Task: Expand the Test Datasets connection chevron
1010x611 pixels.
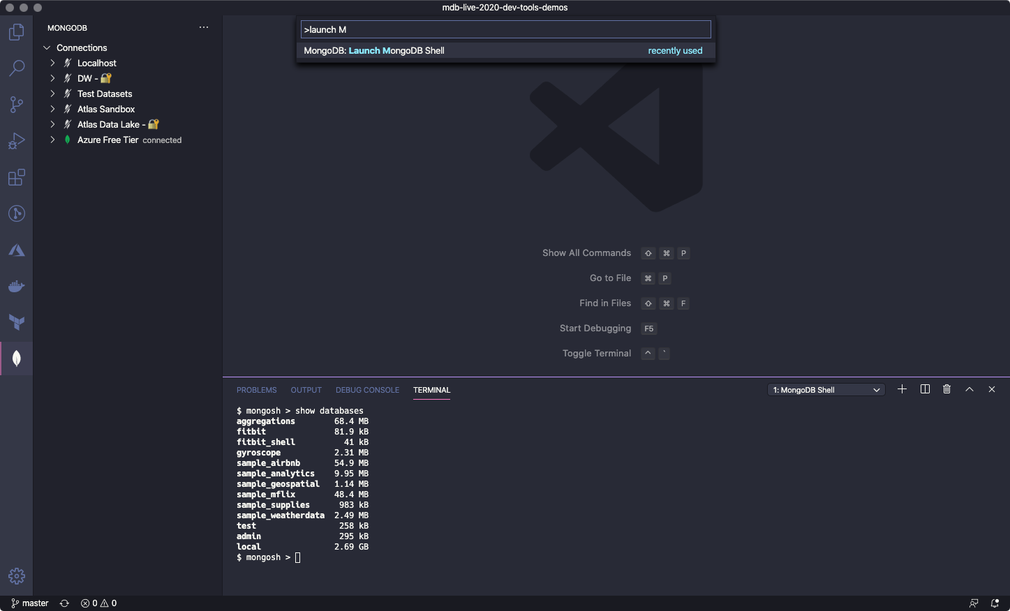Action: [52, 93]
